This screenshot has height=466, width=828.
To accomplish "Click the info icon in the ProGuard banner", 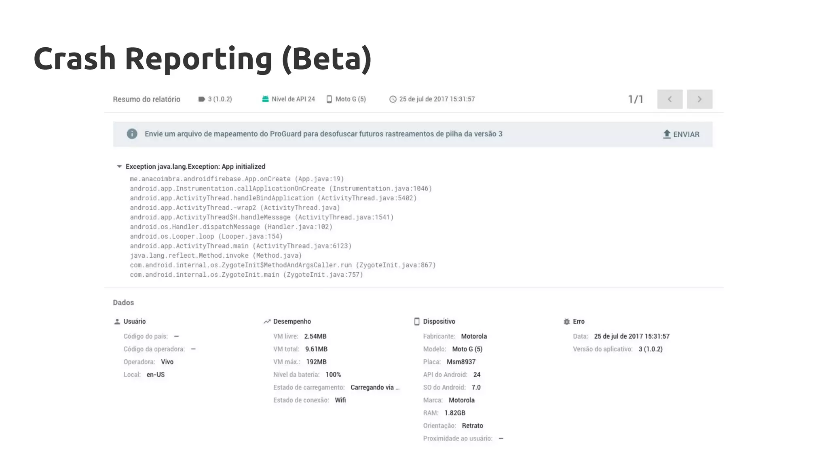I will 132,134.
